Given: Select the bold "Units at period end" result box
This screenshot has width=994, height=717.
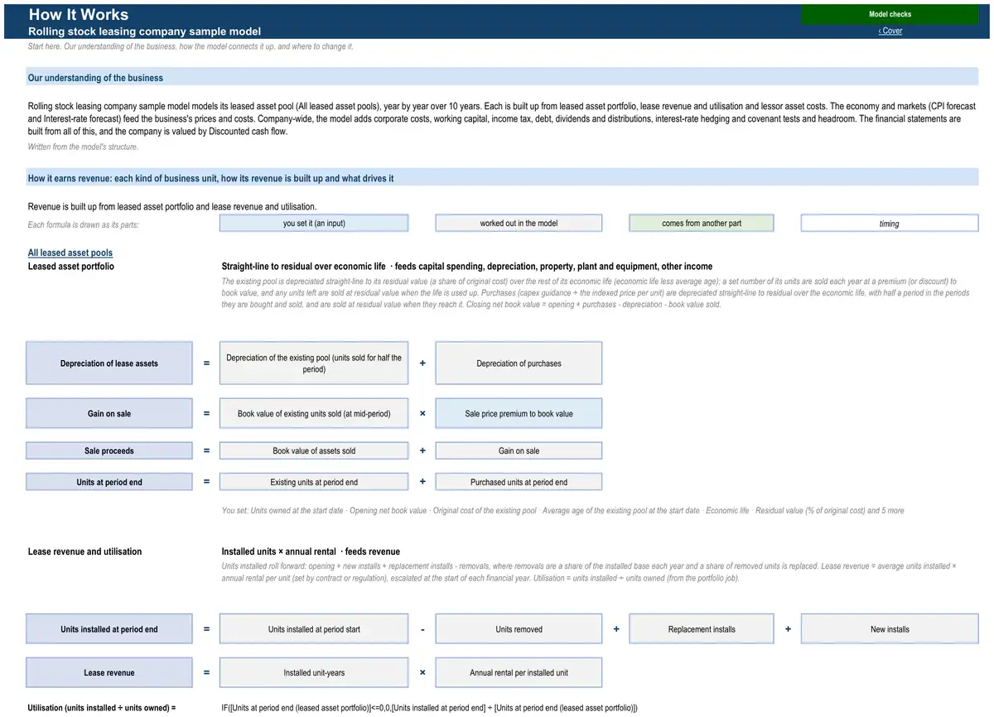Looking at the screenshot, I should coord(109,482).
